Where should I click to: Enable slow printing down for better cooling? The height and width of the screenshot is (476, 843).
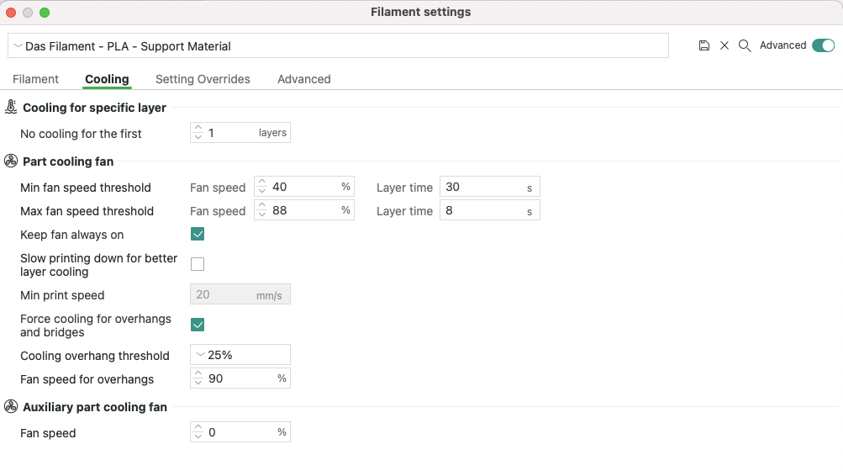point(198,265)
